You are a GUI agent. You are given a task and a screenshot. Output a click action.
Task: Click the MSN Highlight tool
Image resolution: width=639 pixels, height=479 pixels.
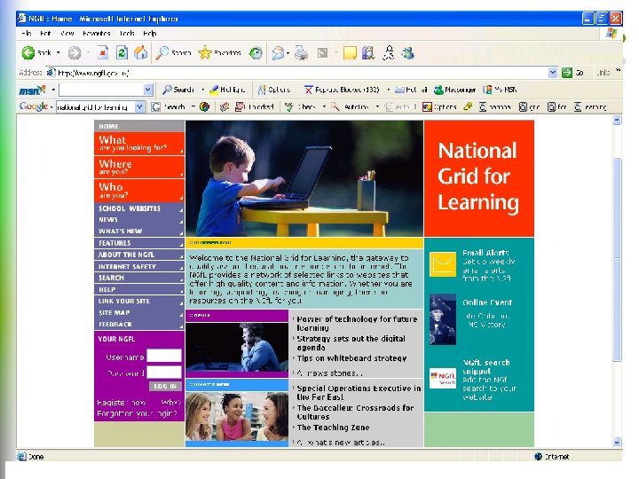[x=227, y=90]
